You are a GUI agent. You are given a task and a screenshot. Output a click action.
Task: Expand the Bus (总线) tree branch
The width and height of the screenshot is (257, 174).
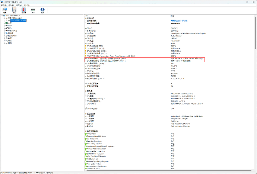4,28
